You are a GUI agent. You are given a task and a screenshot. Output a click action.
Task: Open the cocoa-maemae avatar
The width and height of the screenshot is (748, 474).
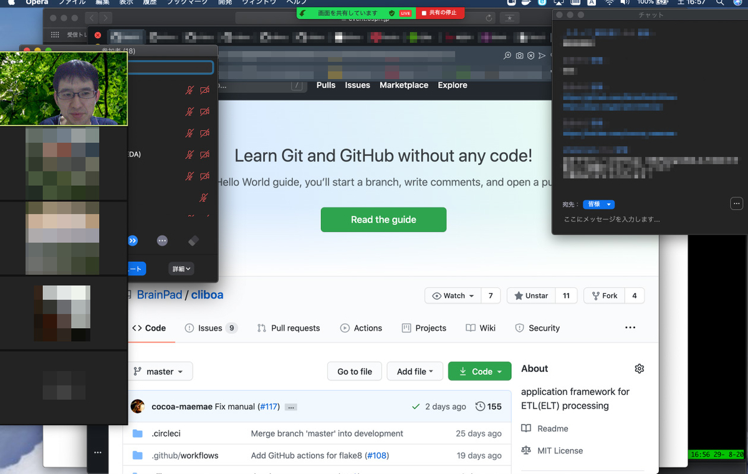(x=138, y=406)
